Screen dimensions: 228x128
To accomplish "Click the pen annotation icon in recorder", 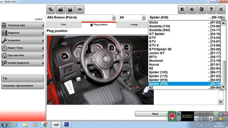I will pyautogui.click(x=216, y=119).
